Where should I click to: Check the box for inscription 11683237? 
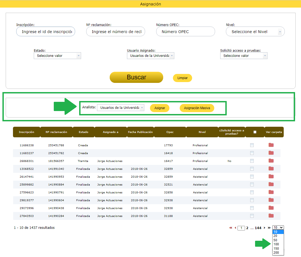point(252,153)
